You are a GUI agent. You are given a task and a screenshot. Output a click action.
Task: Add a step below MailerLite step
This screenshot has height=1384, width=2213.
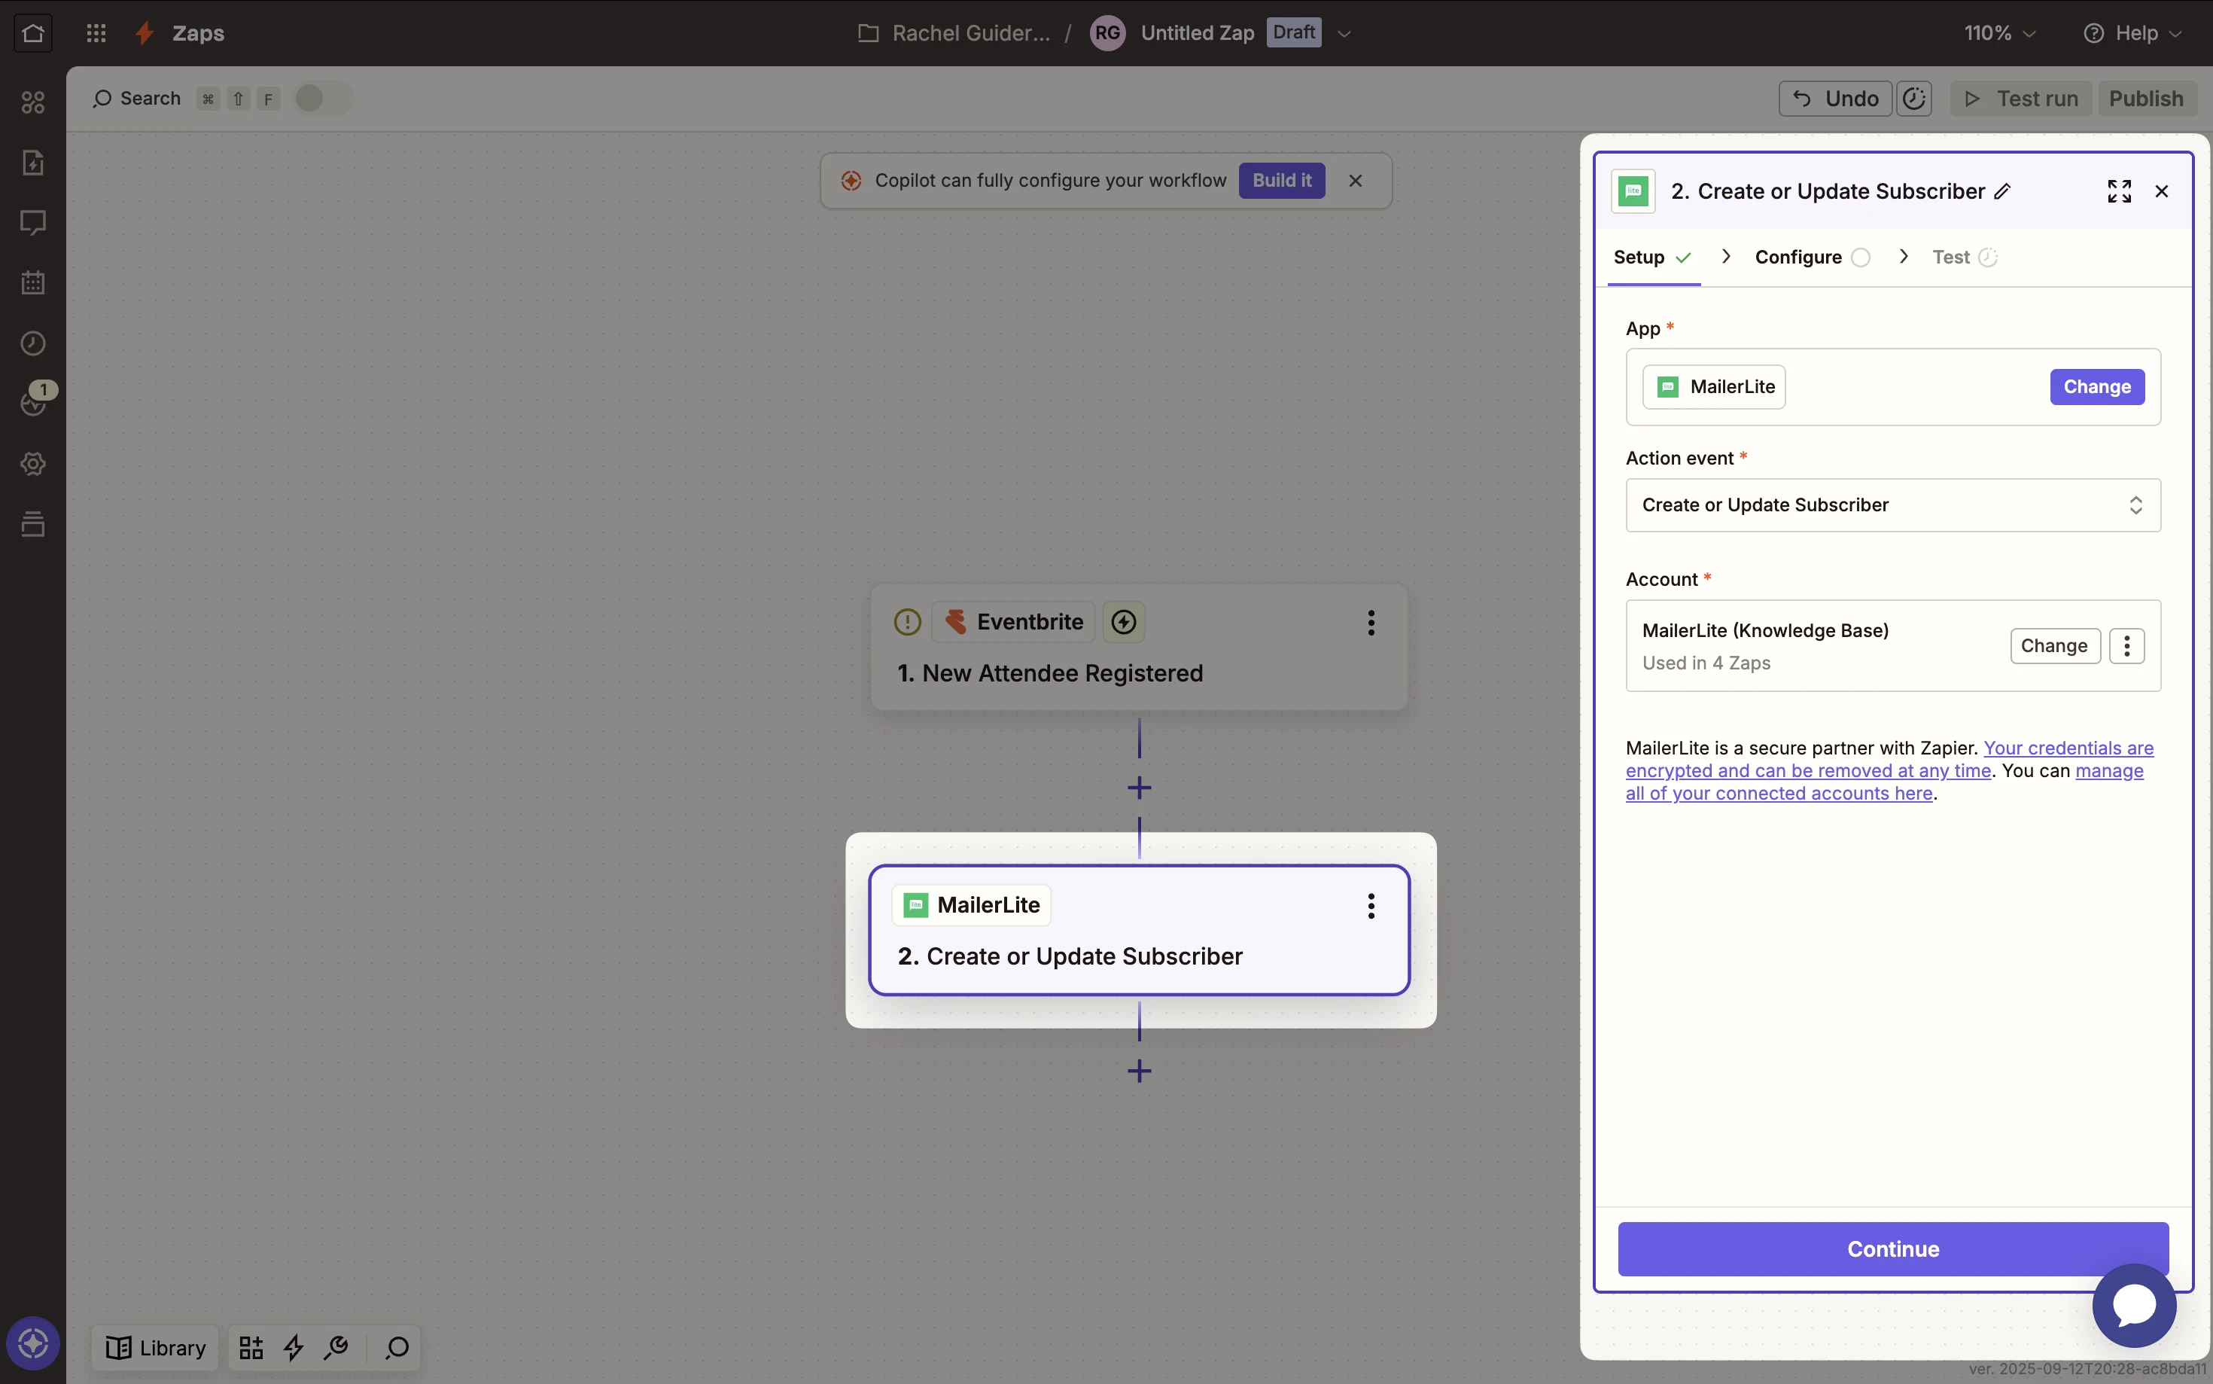[x=1139, y=1070]
